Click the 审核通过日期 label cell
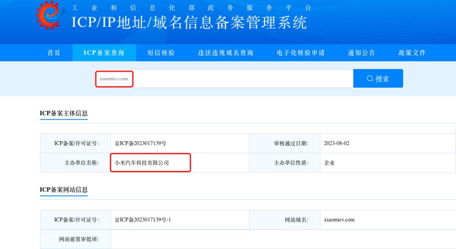456x249 pixels. click(x=285, y=143)
